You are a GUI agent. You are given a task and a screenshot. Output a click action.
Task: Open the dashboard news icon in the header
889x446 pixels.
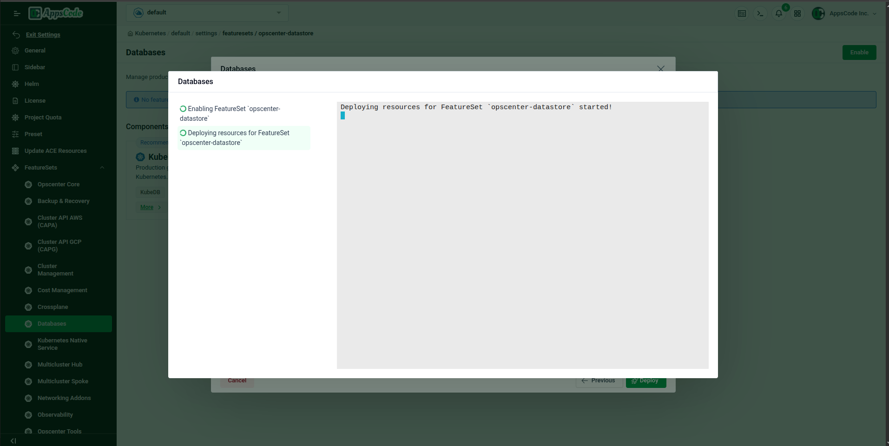(x=742, y=13)
